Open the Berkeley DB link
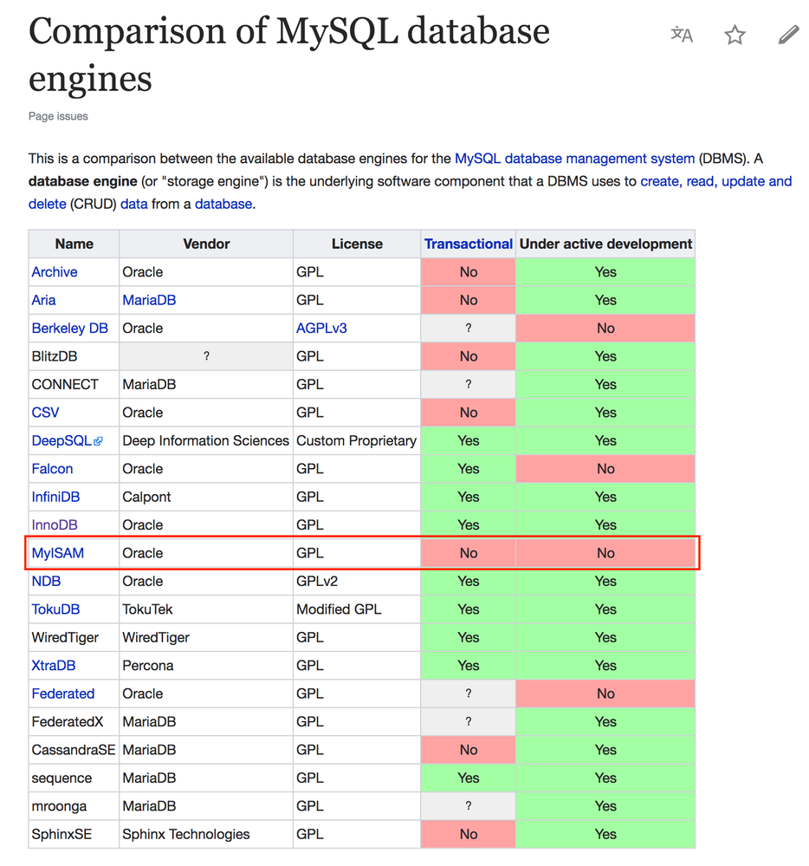The image size is (809, 866). coord(69,328)
